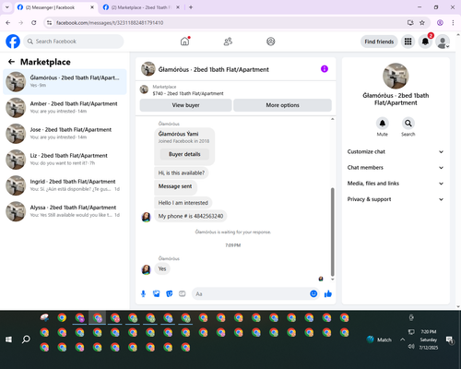Viewport: 461px width, 369px height.
Task: Bookmark this page with the star icon
Action: click(422, 23)
